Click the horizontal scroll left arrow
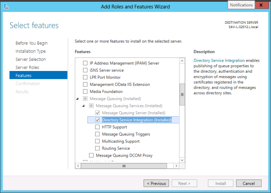The image size is (271, 193). (78, 166)
